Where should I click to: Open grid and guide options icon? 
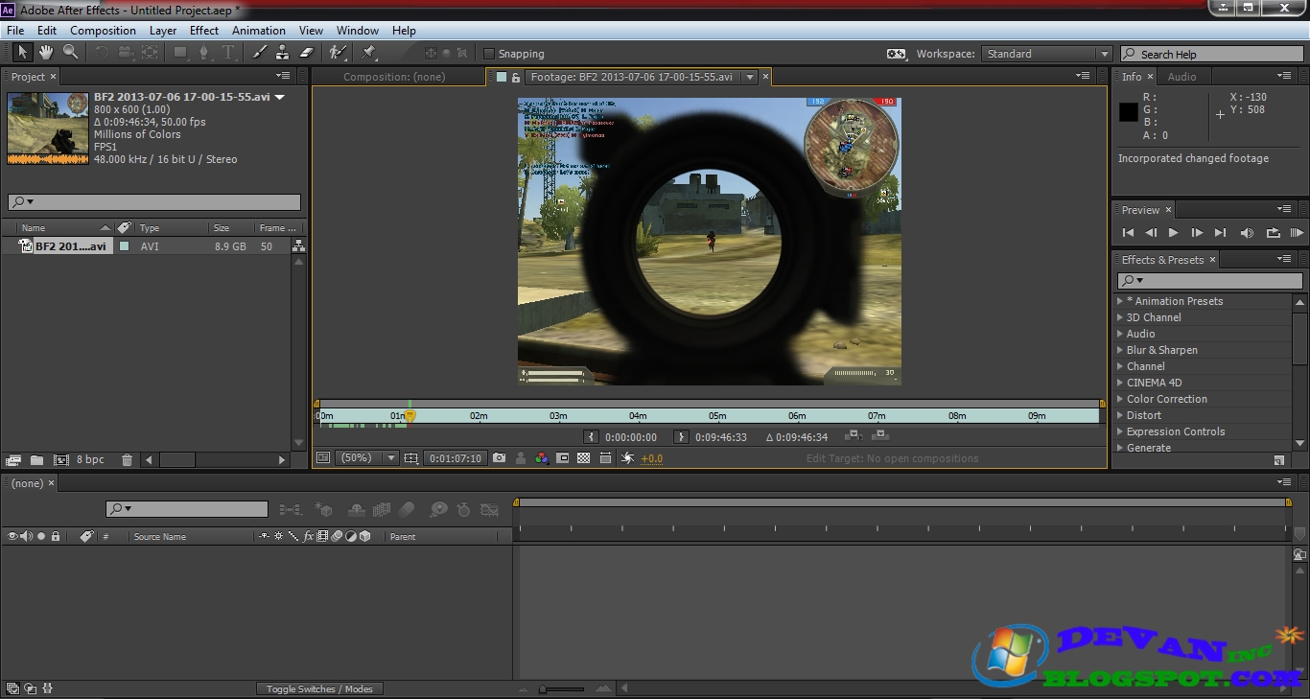coord(411,458)
